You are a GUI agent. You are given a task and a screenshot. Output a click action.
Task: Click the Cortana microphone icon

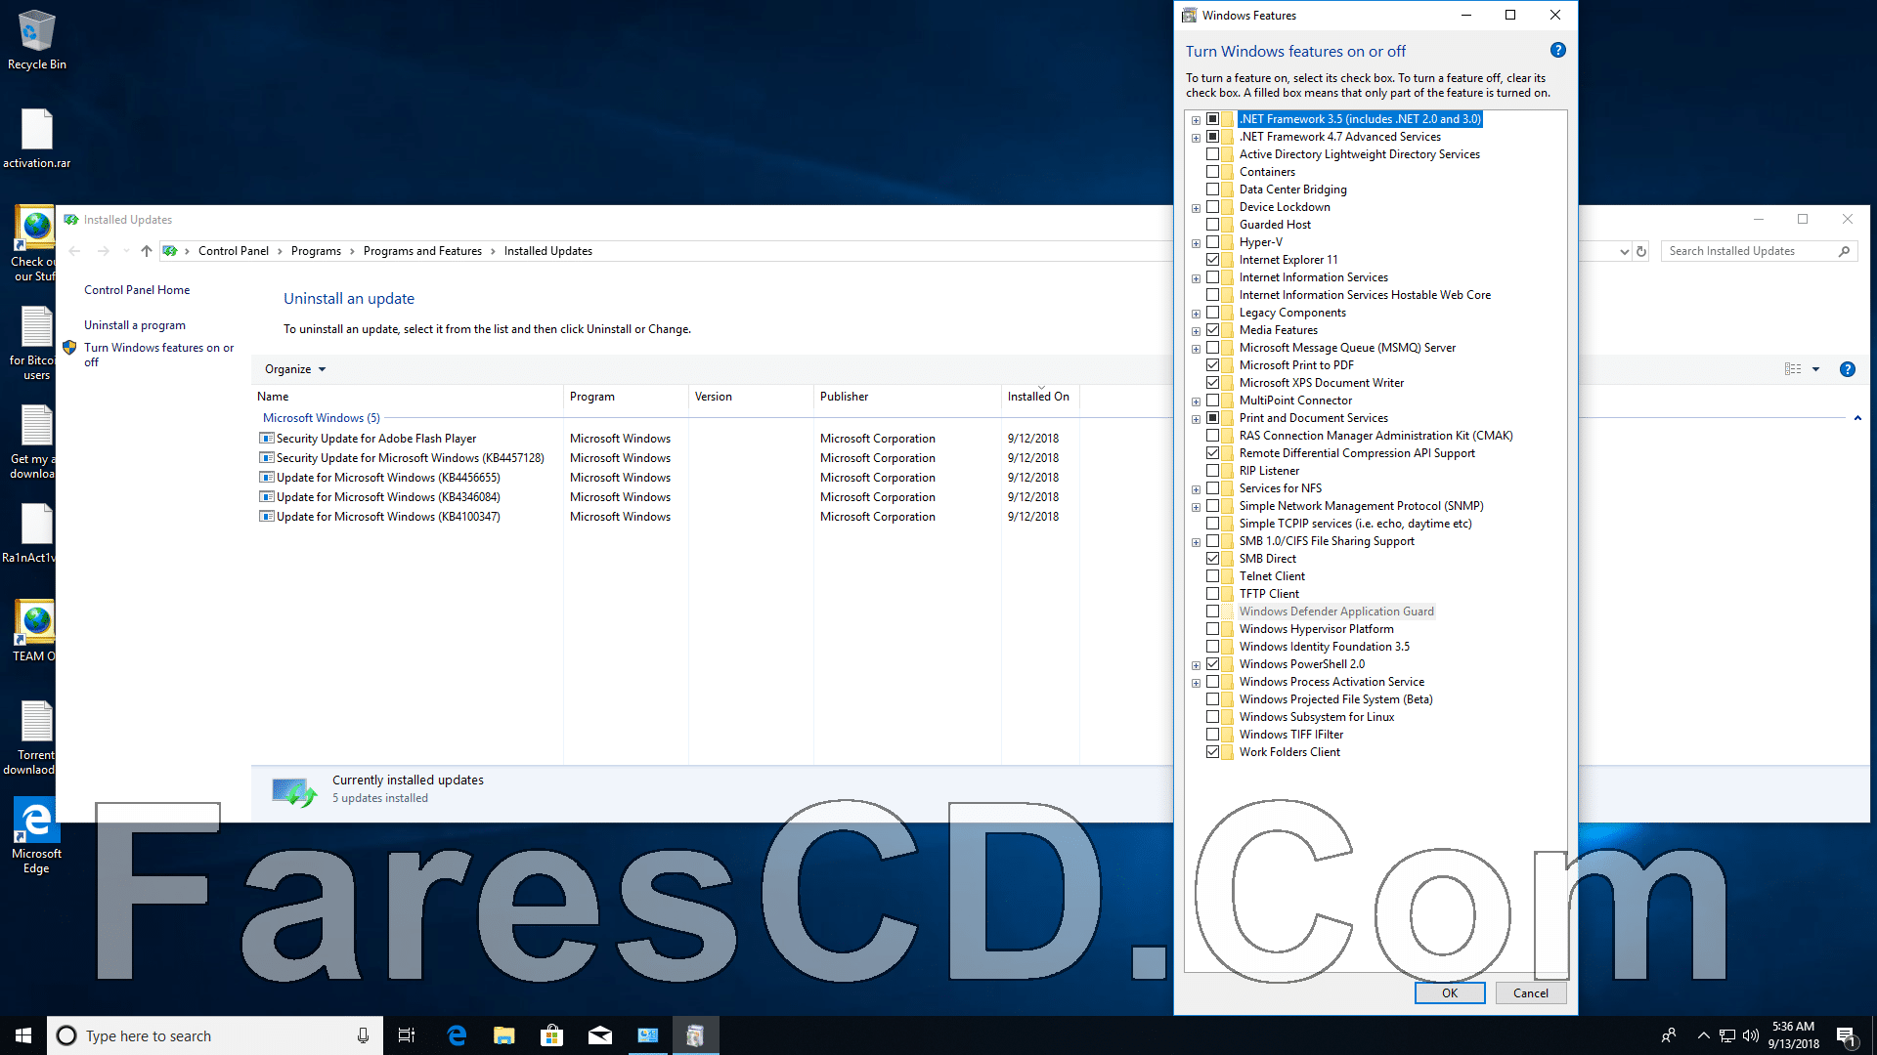(x=363, y=1035)
